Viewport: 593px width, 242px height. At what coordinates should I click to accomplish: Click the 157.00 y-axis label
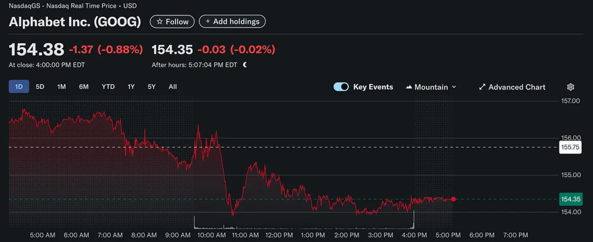point(570,101)
